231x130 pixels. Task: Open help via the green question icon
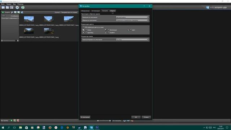(23, 7)
